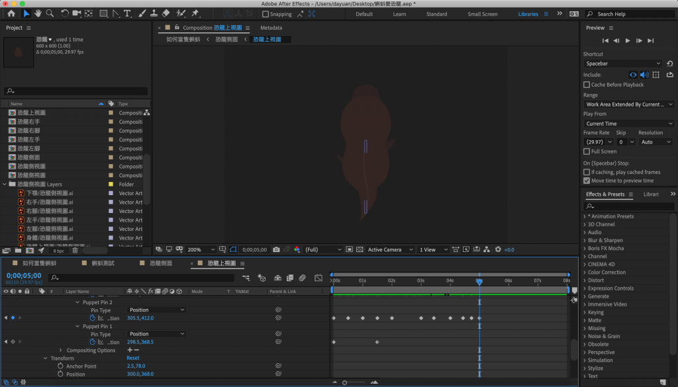Click the Take Snapshot camera icon
The height and width of the screenshot is (387, 678).
[276, 249]
